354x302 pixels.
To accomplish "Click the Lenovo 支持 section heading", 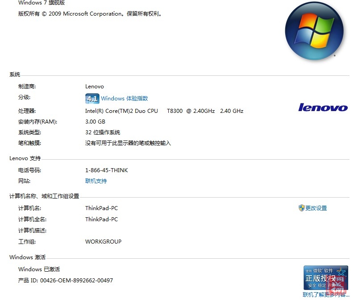I will (25, 158).
